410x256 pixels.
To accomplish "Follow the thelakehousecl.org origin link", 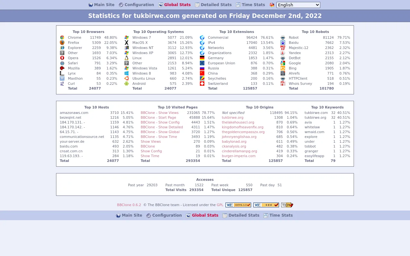I will pyautogui.click(x=238, y=122).
